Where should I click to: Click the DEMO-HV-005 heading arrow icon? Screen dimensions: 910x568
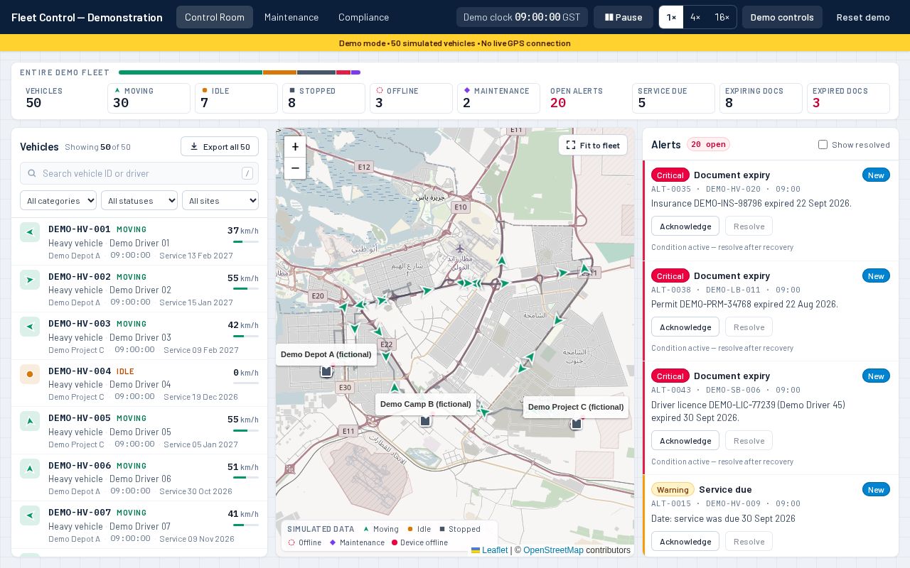tap(30, 421)
